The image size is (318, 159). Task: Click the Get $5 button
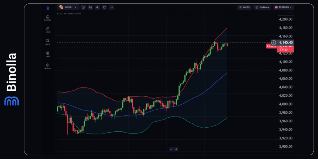(x=244, y=7)
